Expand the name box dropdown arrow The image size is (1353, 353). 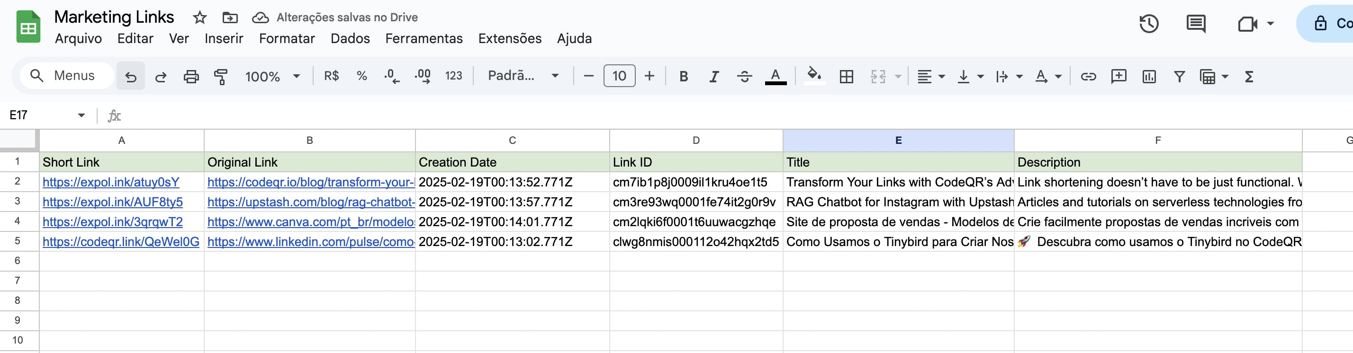81,115
